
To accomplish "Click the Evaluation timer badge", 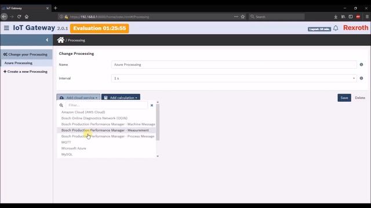I will click(x=100, y=28).
